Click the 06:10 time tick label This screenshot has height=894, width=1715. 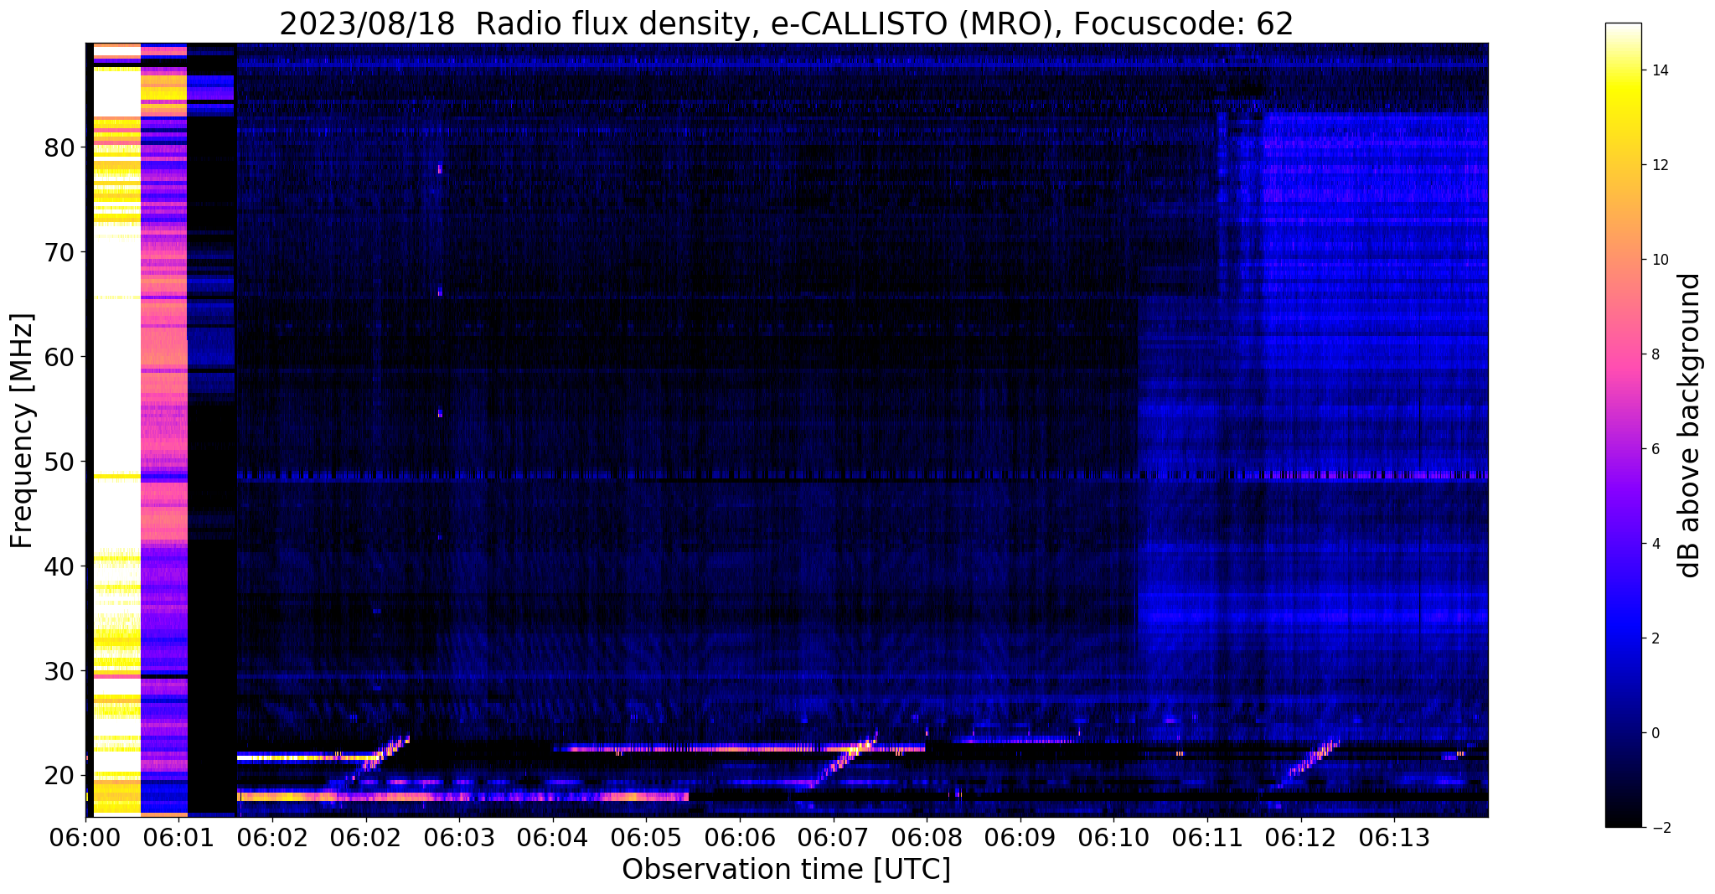coord(1113,837)
